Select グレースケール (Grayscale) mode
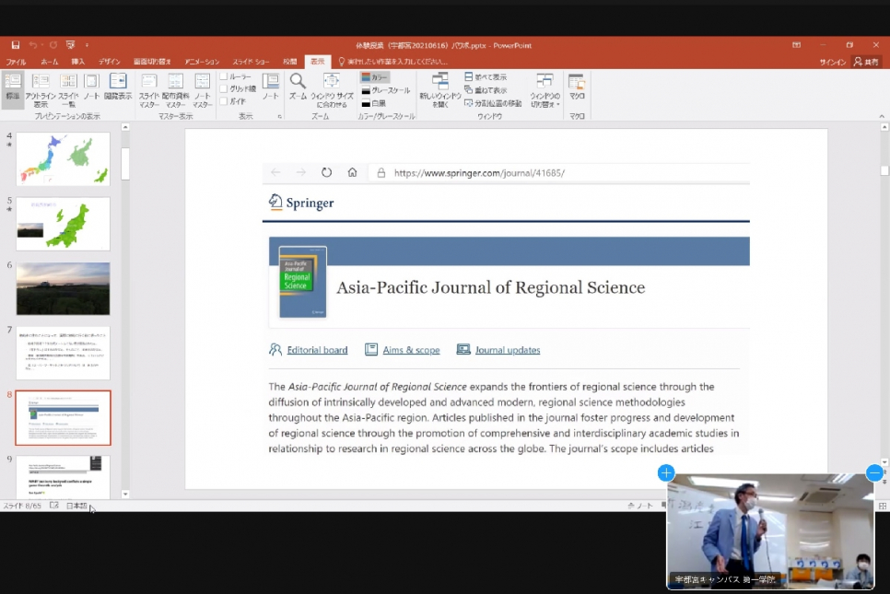The width and height of the screenshot is (890, 594). pyautogui.click(x=385, y=90)
